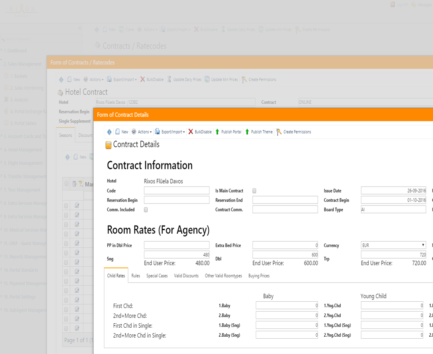This screenshot has height=354, width=433.
Task: Click the Contract Begin field showing 01-10-2016
Action: pos(393,200)
